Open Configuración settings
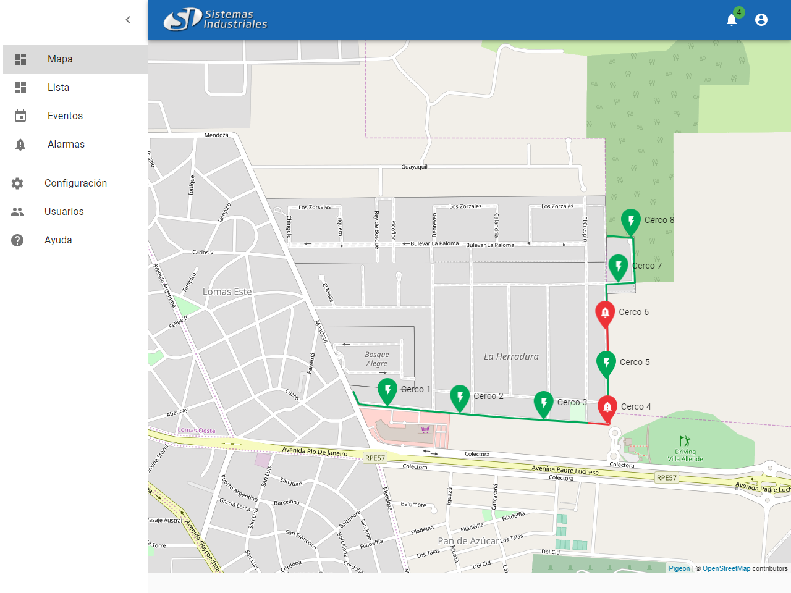Image resolution: width=791 pixels, height=593 pixels. pos(75,183)
